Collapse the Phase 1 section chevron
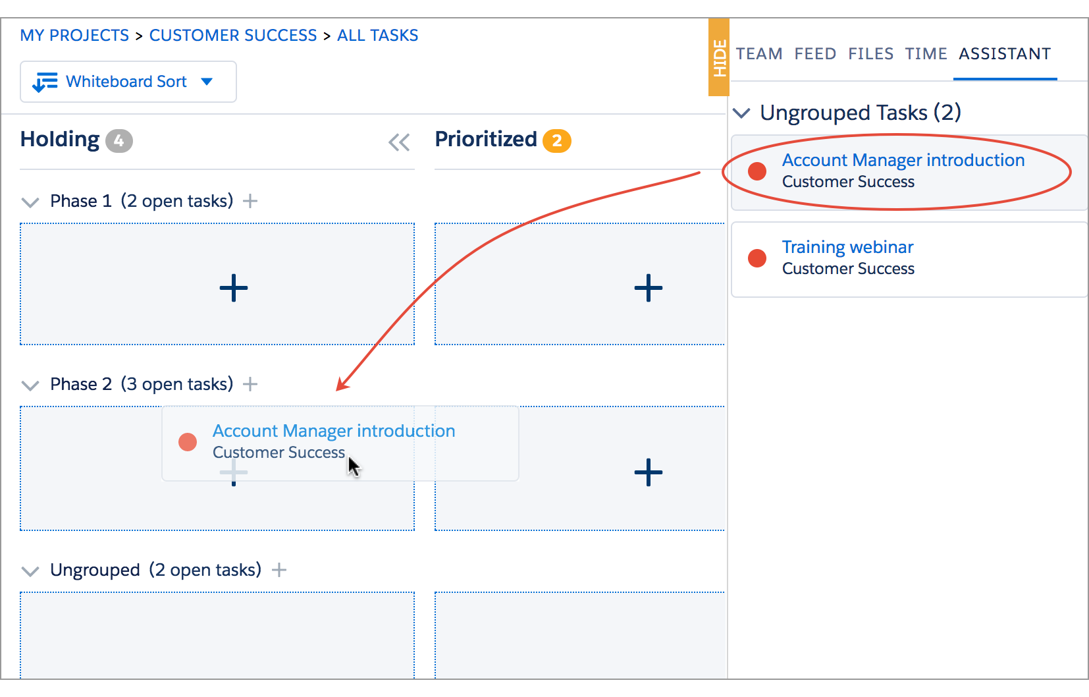 pos(30,202)
